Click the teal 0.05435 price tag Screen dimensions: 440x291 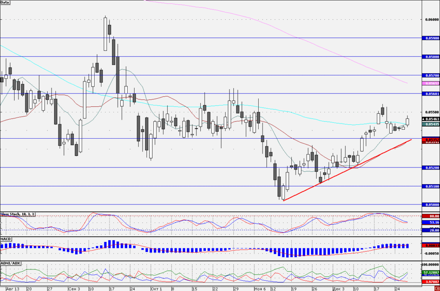click(431, 124)
